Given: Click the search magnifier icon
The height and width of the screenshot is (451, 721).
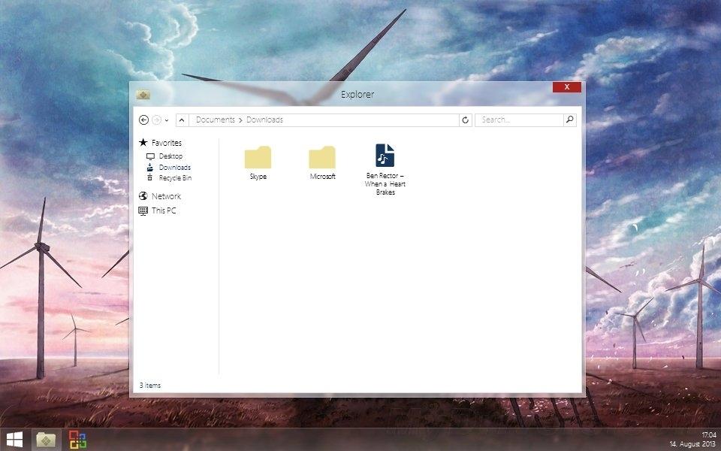Looking at the screenshot, I should coord(569,120).
